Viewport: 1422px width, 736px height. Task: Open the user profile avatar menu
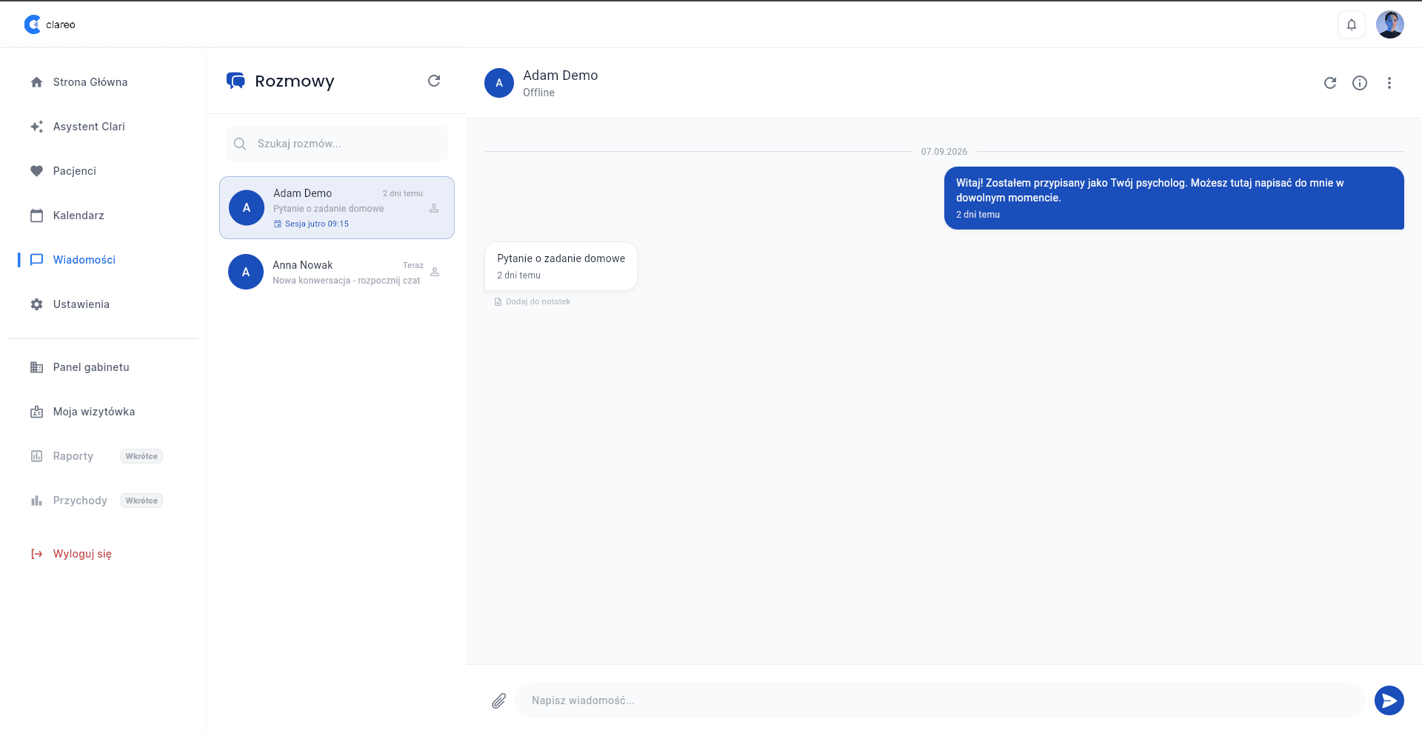[1390, 24]
